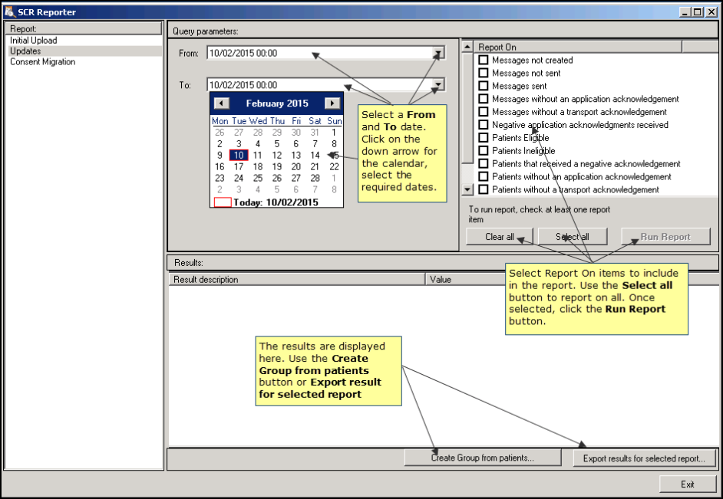The image size is (723, 499).
Task: Check the Messages not created box
Action: pyautogui.click(x=484, y=60)
